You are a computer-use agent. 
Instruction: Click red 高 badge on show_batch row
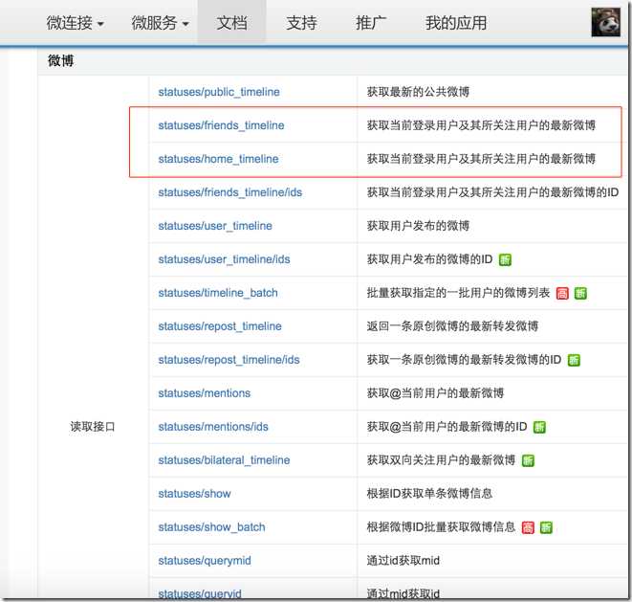click(x=528, y=527)
